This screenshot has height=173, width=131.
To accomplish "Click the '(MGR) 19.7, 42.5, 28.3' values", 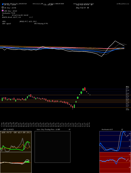I will pyautogui.click(x=28, y=21).
